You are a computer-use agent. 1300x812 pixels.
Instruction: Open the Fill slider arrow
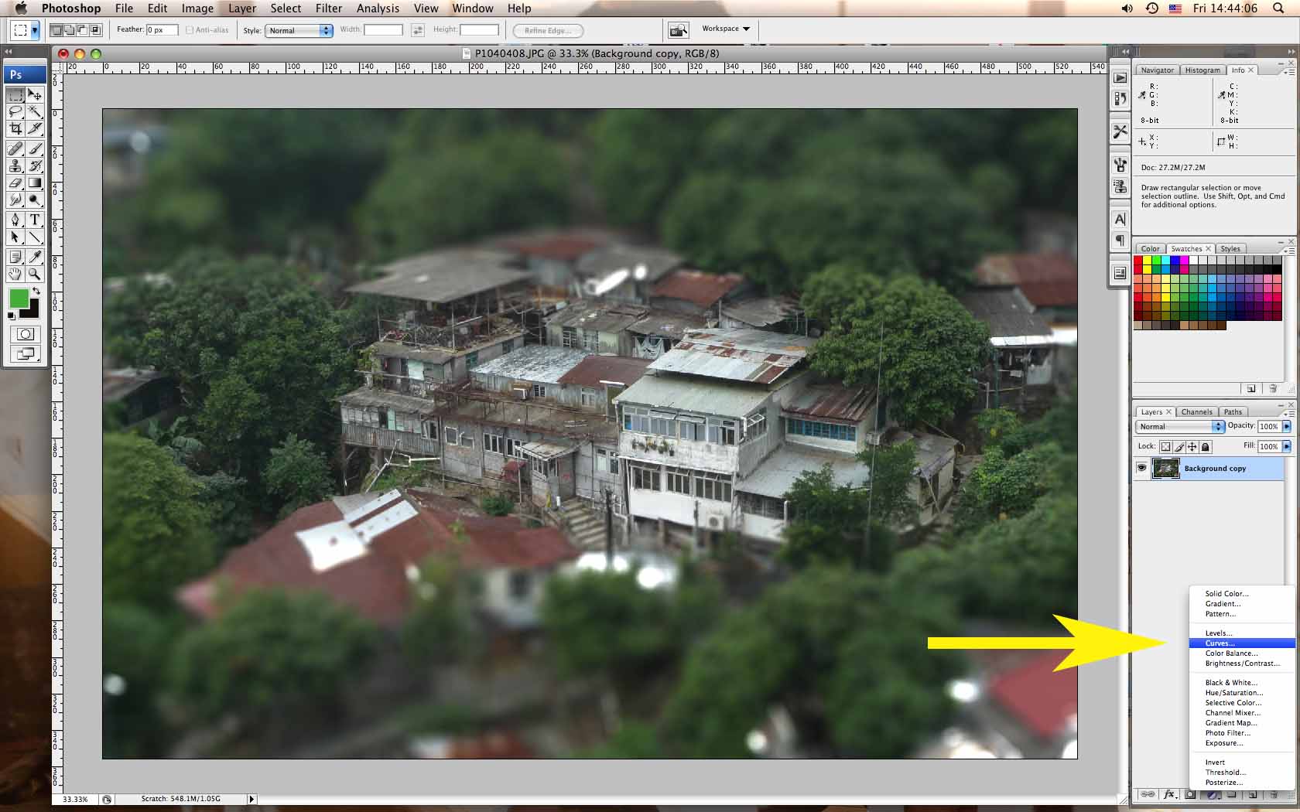(x=1287, y=446)
